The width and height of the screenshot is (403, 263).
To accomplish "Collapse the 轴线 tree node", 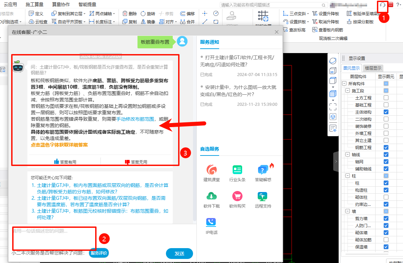I will 347,154.
